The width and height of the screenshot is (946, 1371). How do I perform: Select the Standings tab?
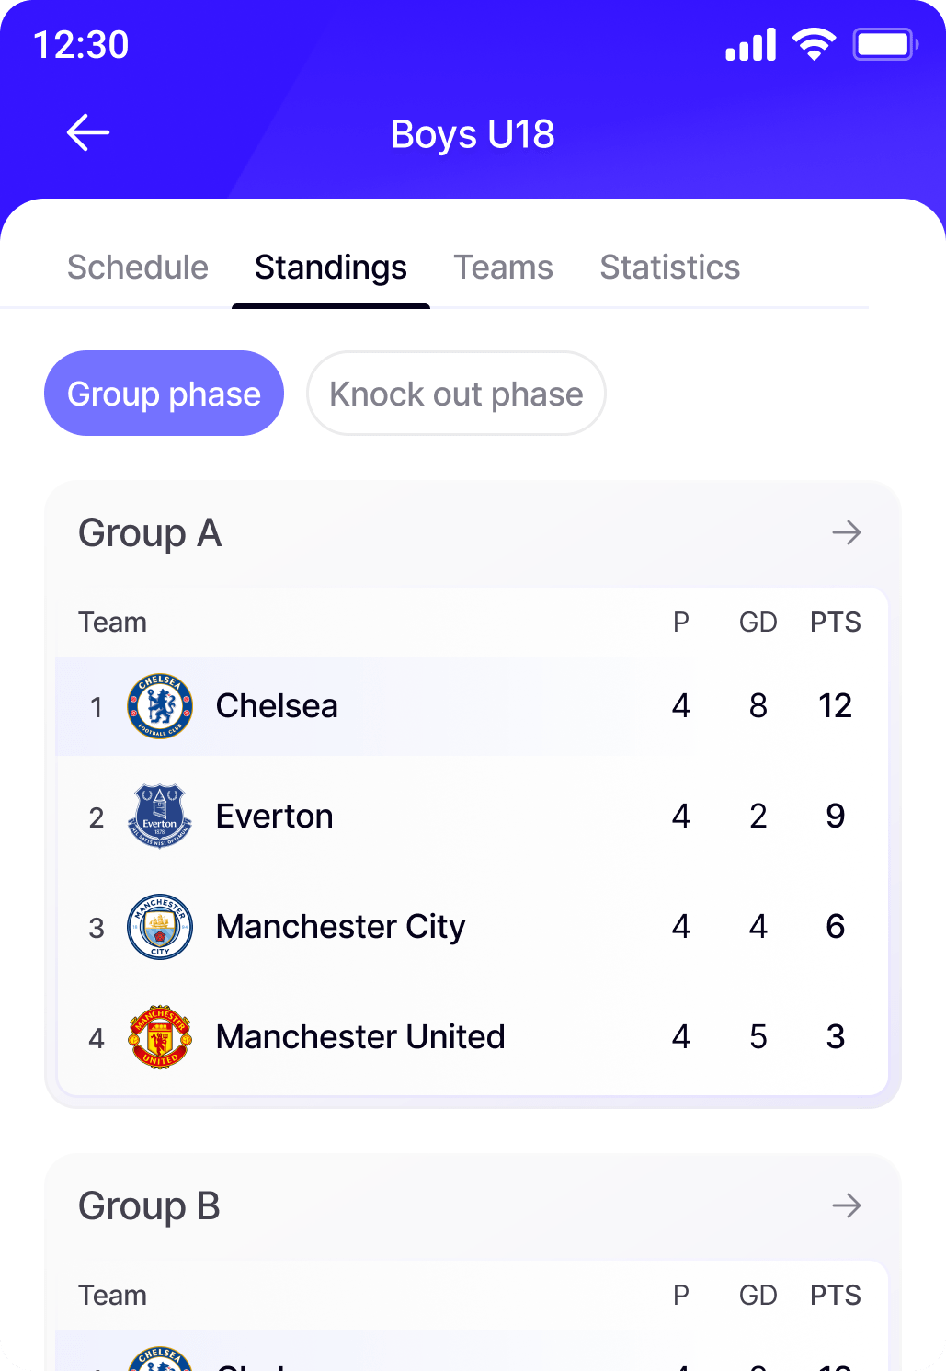point(331,268)
